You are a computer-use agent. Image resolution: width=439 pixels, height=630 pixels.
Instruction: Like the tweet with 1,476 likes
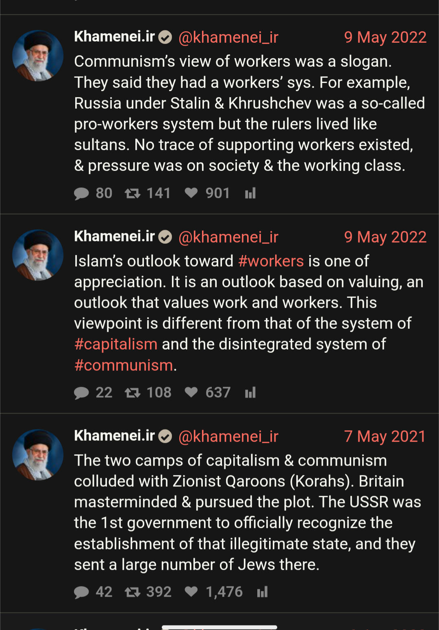(x=191, y=592)
